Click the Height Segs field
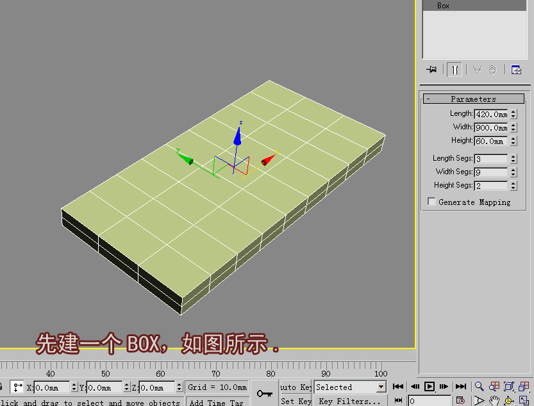Viewport: 534px width, 406px height. coord(492,186)
